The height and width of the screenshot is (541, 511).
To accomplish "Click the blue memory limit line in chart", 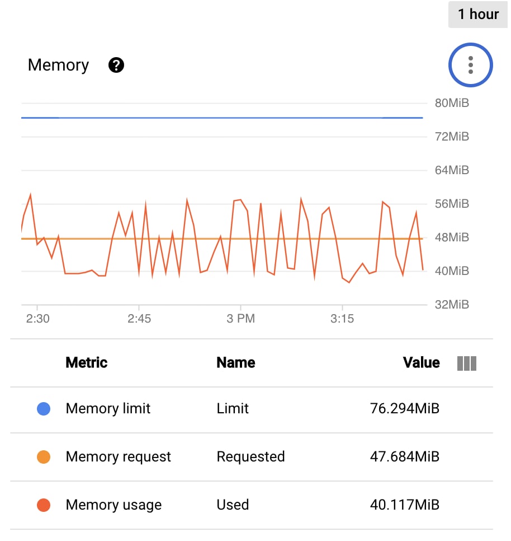I will [222, 118].
